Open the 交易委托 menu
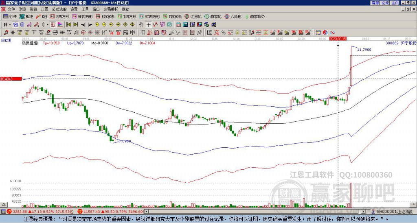 pos(111,9)
